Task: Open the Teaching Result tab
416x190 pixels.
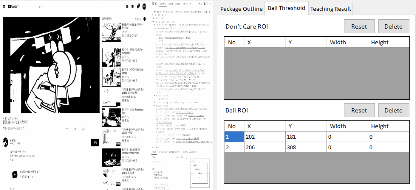Action: 330,9
